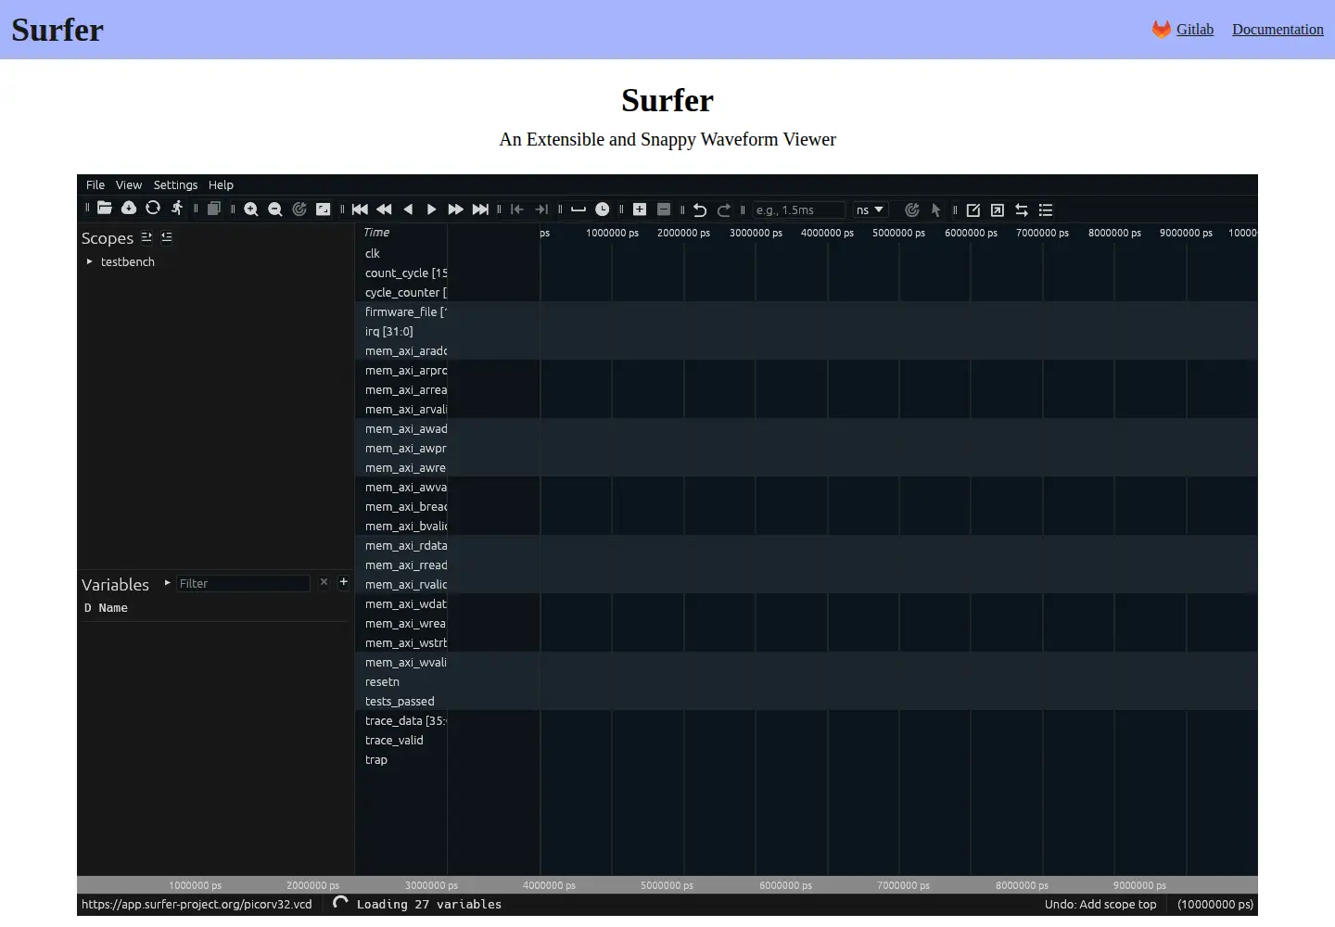Select the resetn signal
The height and width of the screenshot is (927, 1335).
382,682
